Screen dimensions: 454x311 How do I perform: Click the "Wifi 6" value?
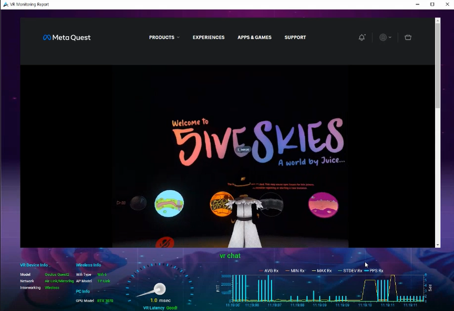click(102, 275)
